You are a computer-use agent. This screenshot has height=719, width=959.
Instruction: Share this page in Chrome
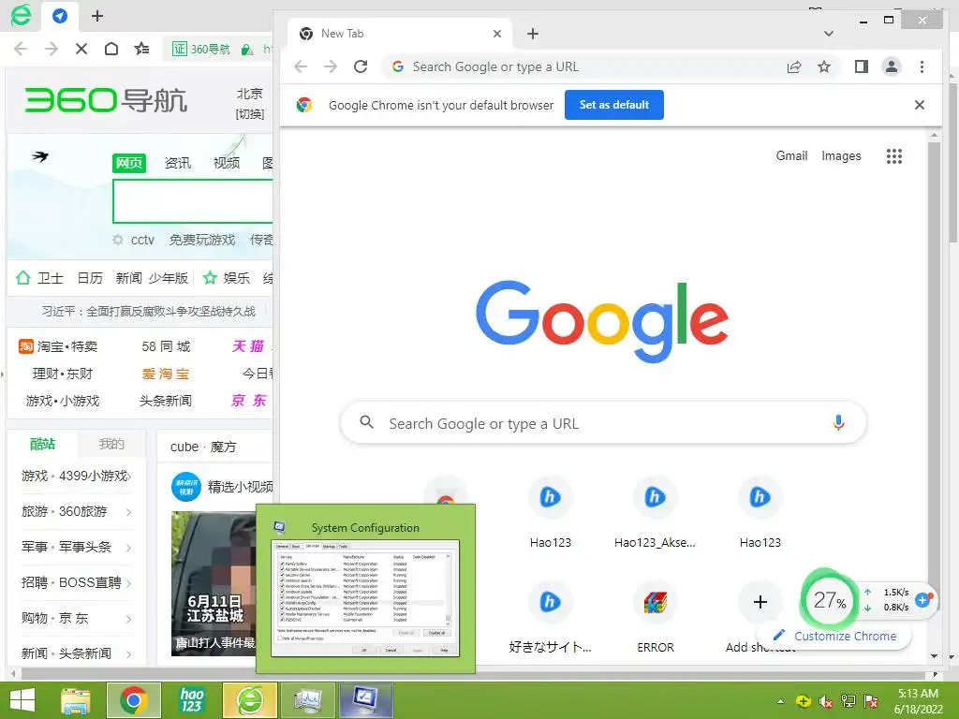tap(794, 66)
